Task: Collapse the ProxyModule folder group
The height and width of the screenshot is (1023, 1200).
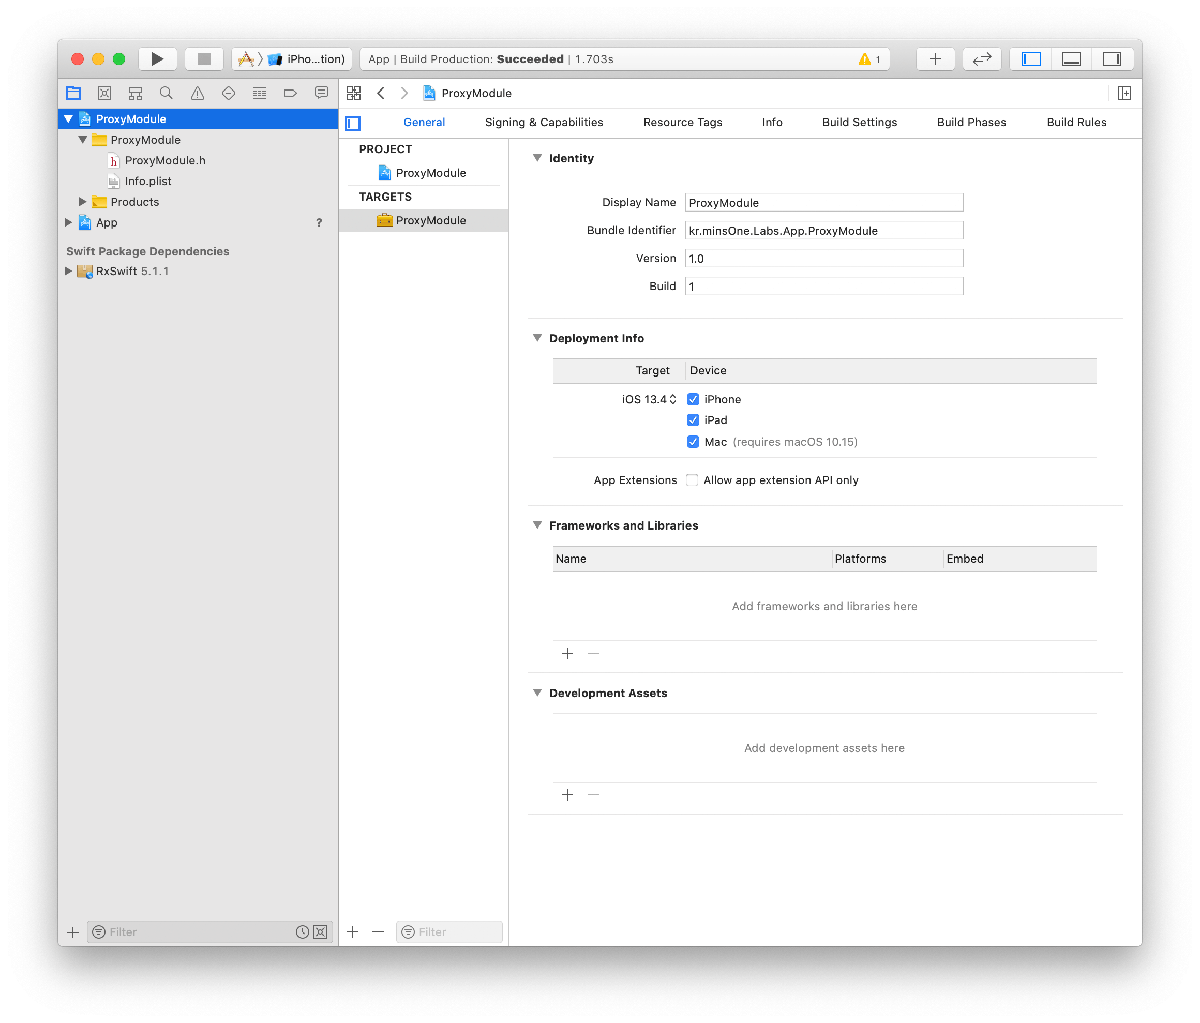Action: click(83, 140)
